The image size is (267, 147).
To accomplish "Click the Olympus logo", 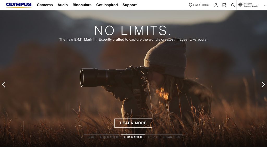I will (x=19, y=5).
